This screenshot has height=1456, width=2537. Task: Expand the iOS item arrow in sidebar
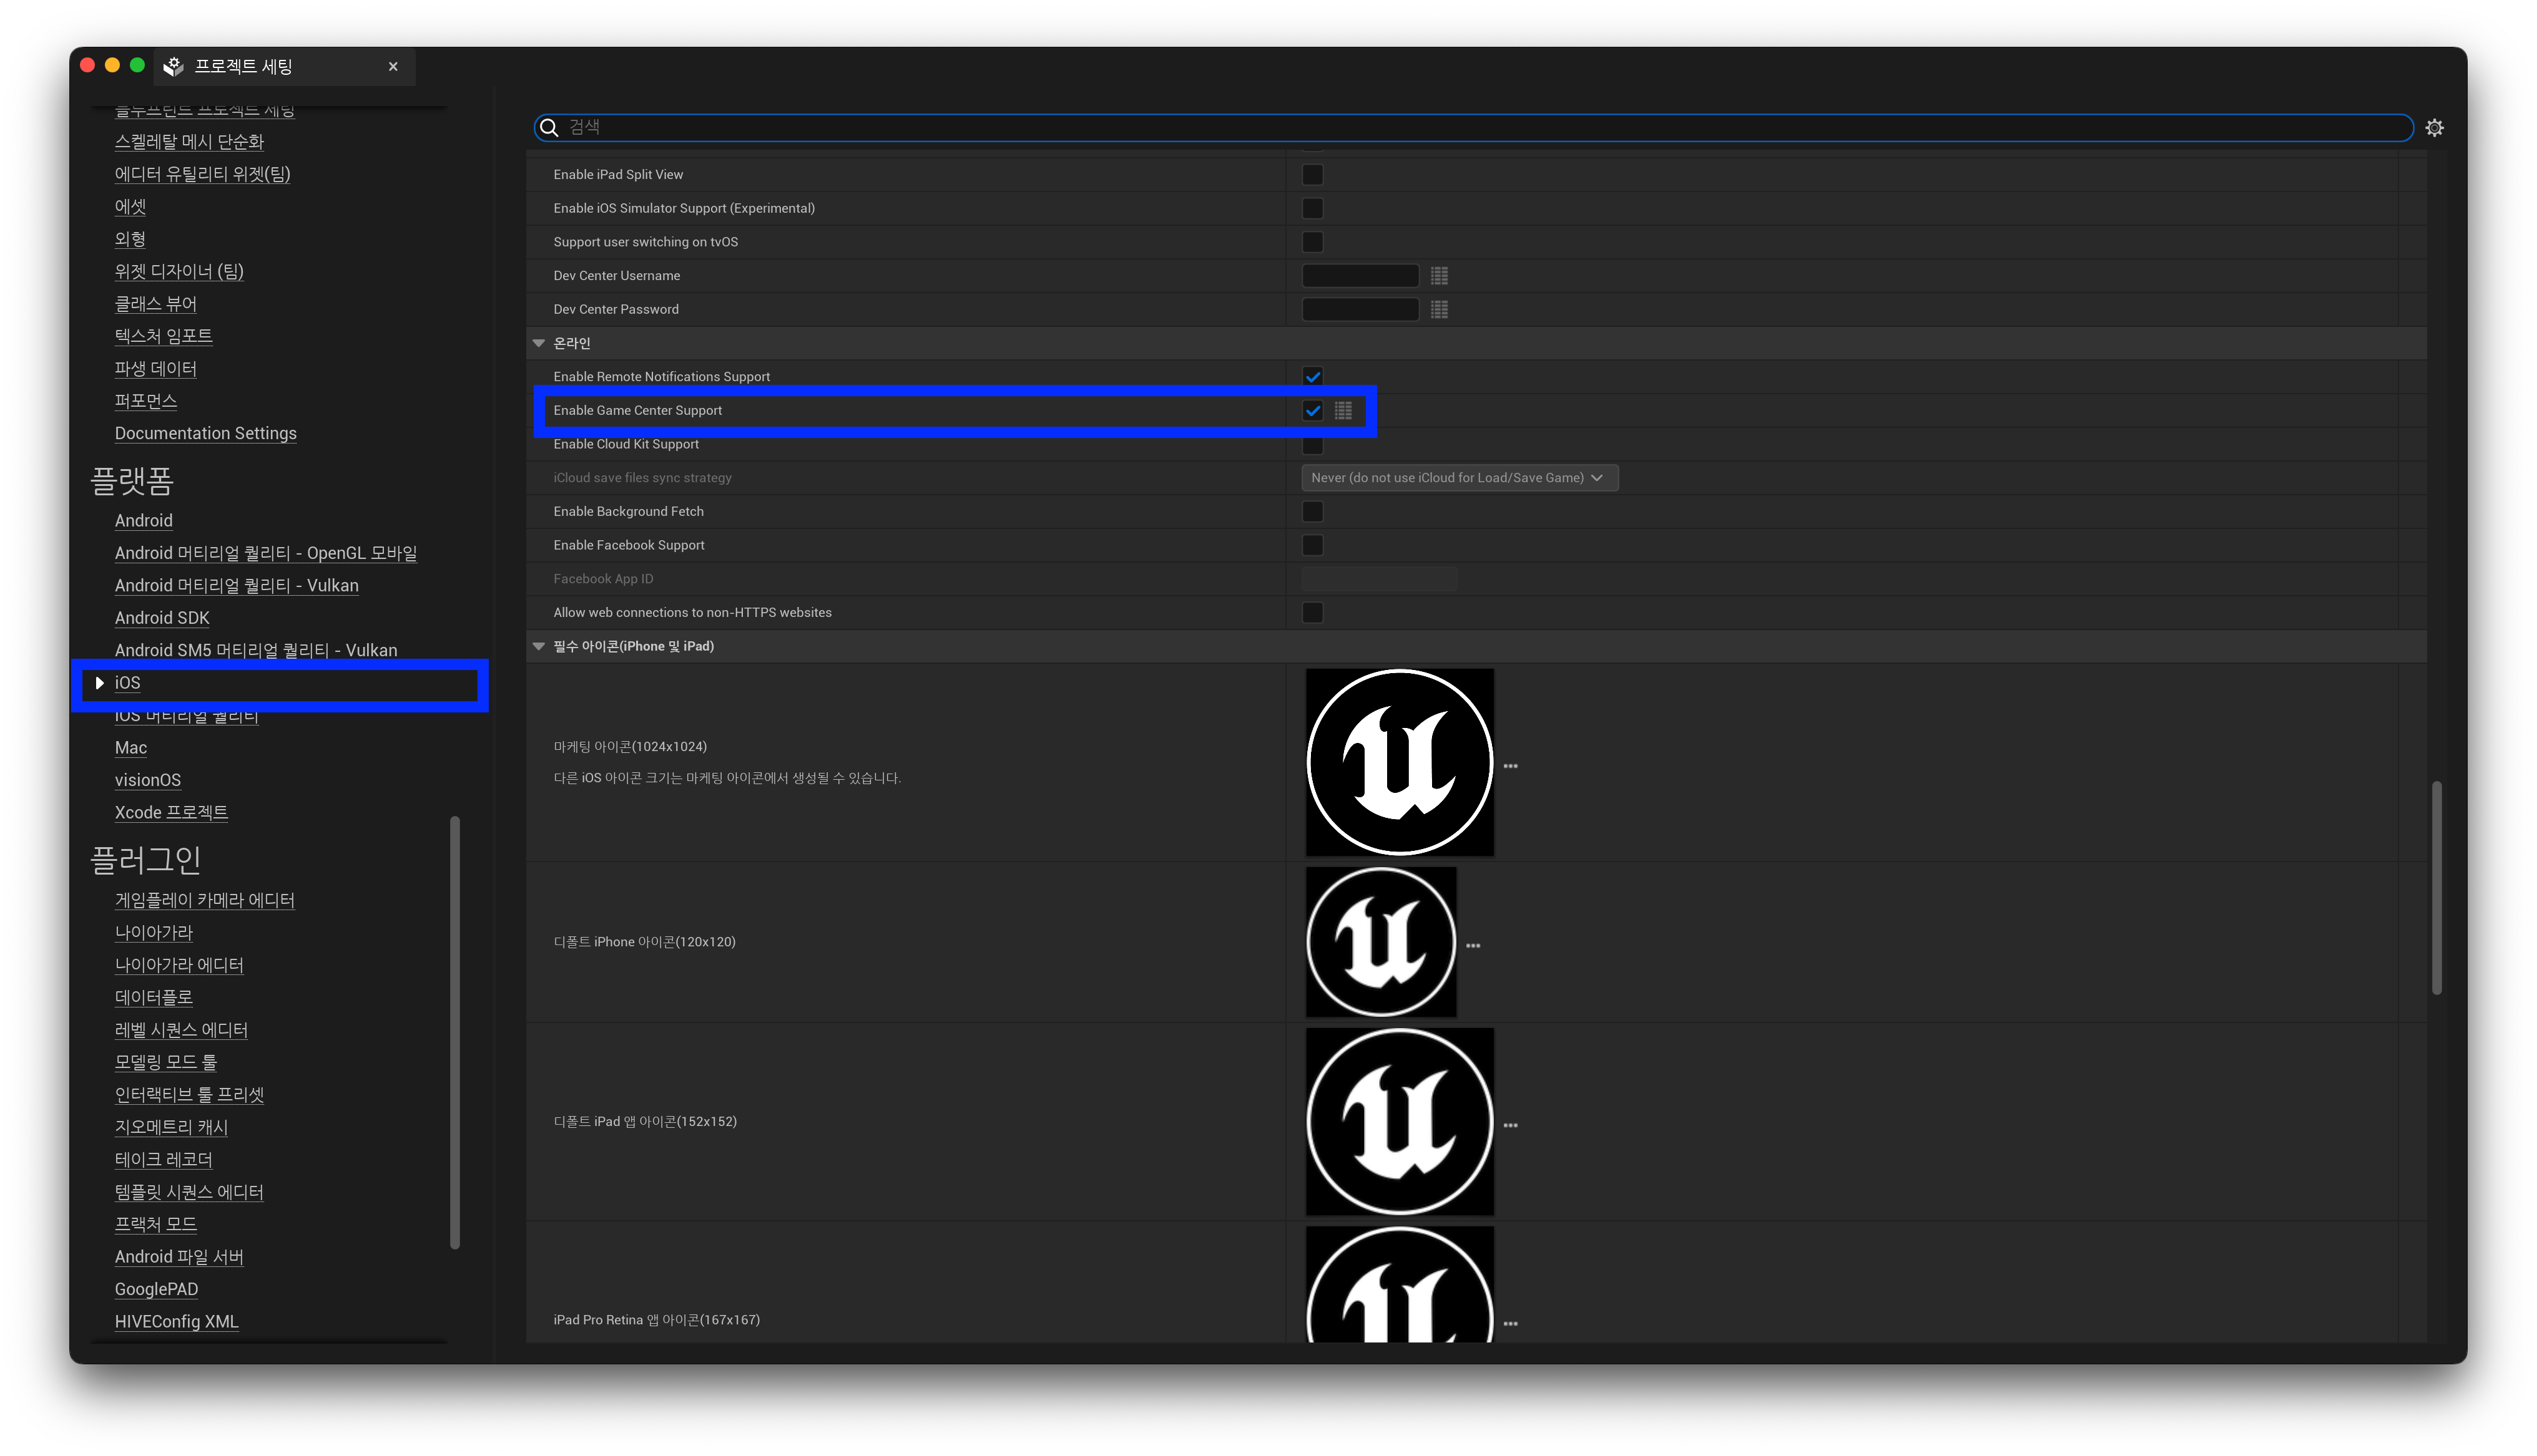coord(99,683)
